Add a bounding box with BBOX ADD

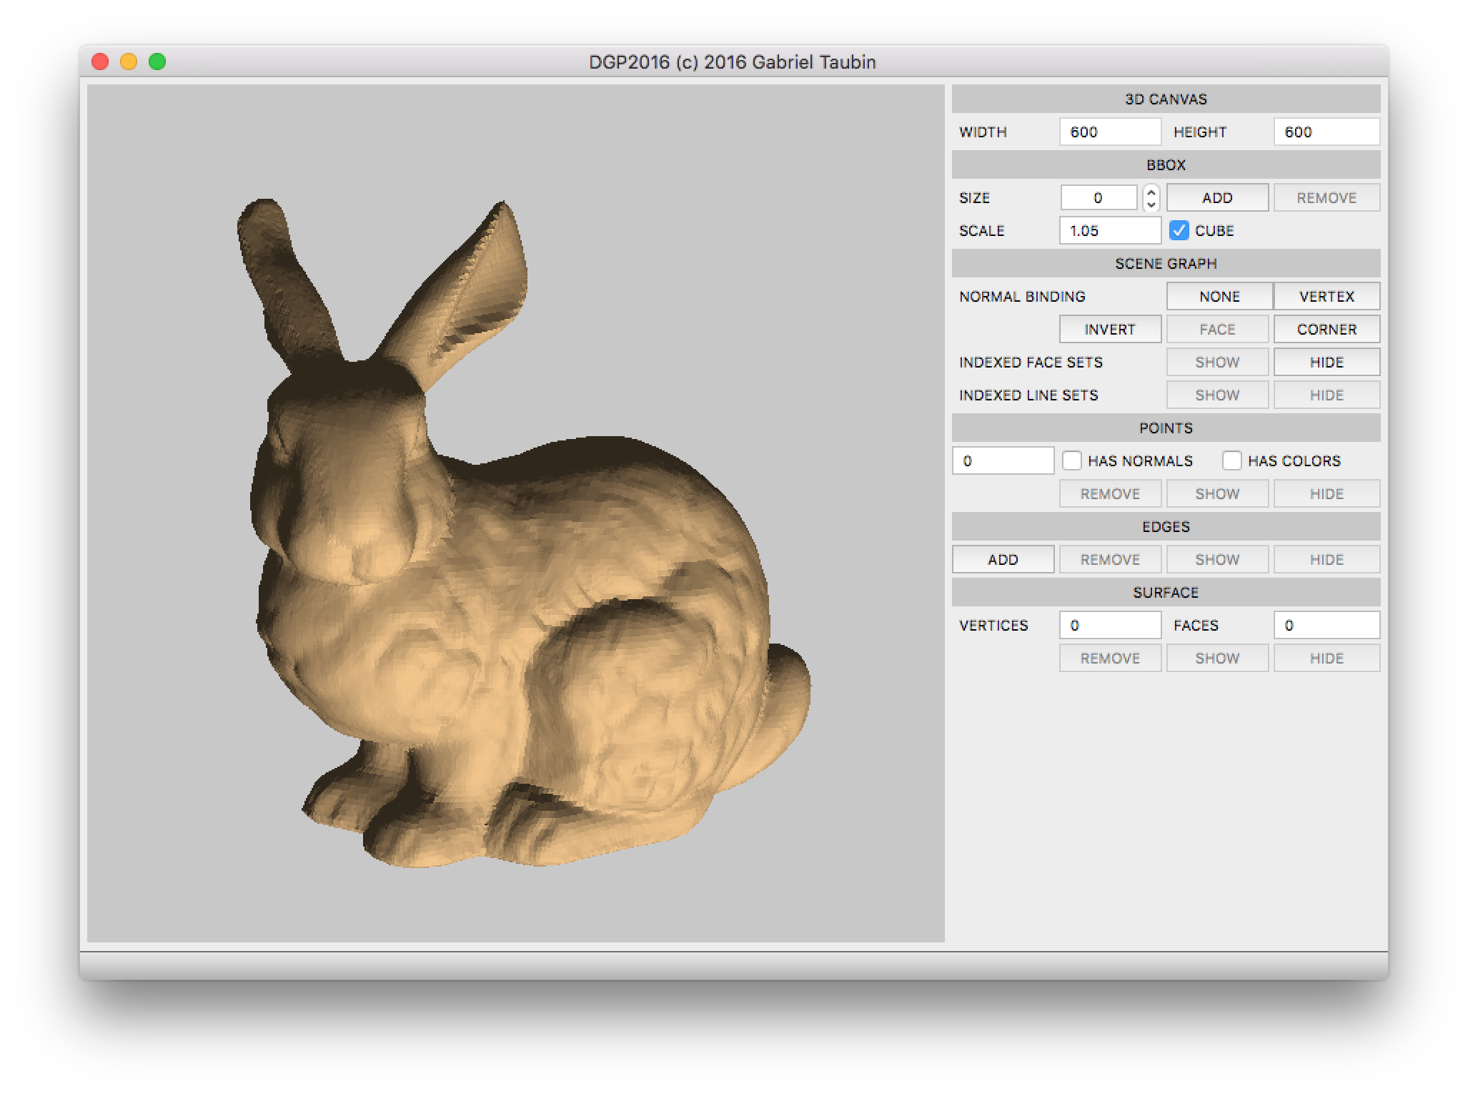[1217, 197]
